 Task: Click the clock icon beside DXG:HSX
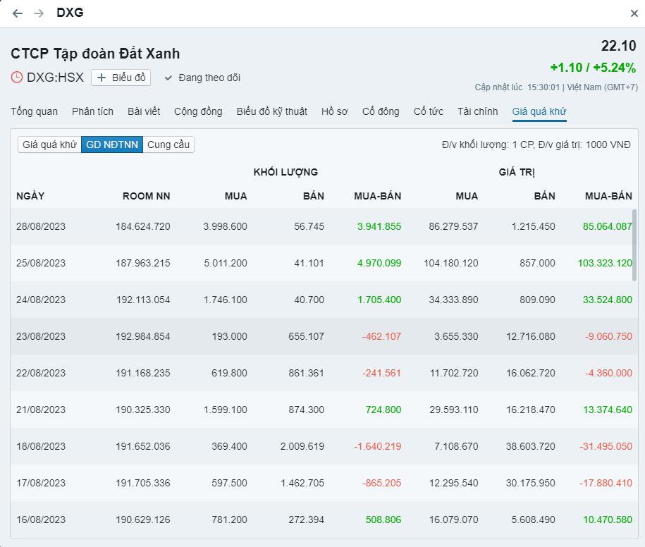tap(17, 78)
